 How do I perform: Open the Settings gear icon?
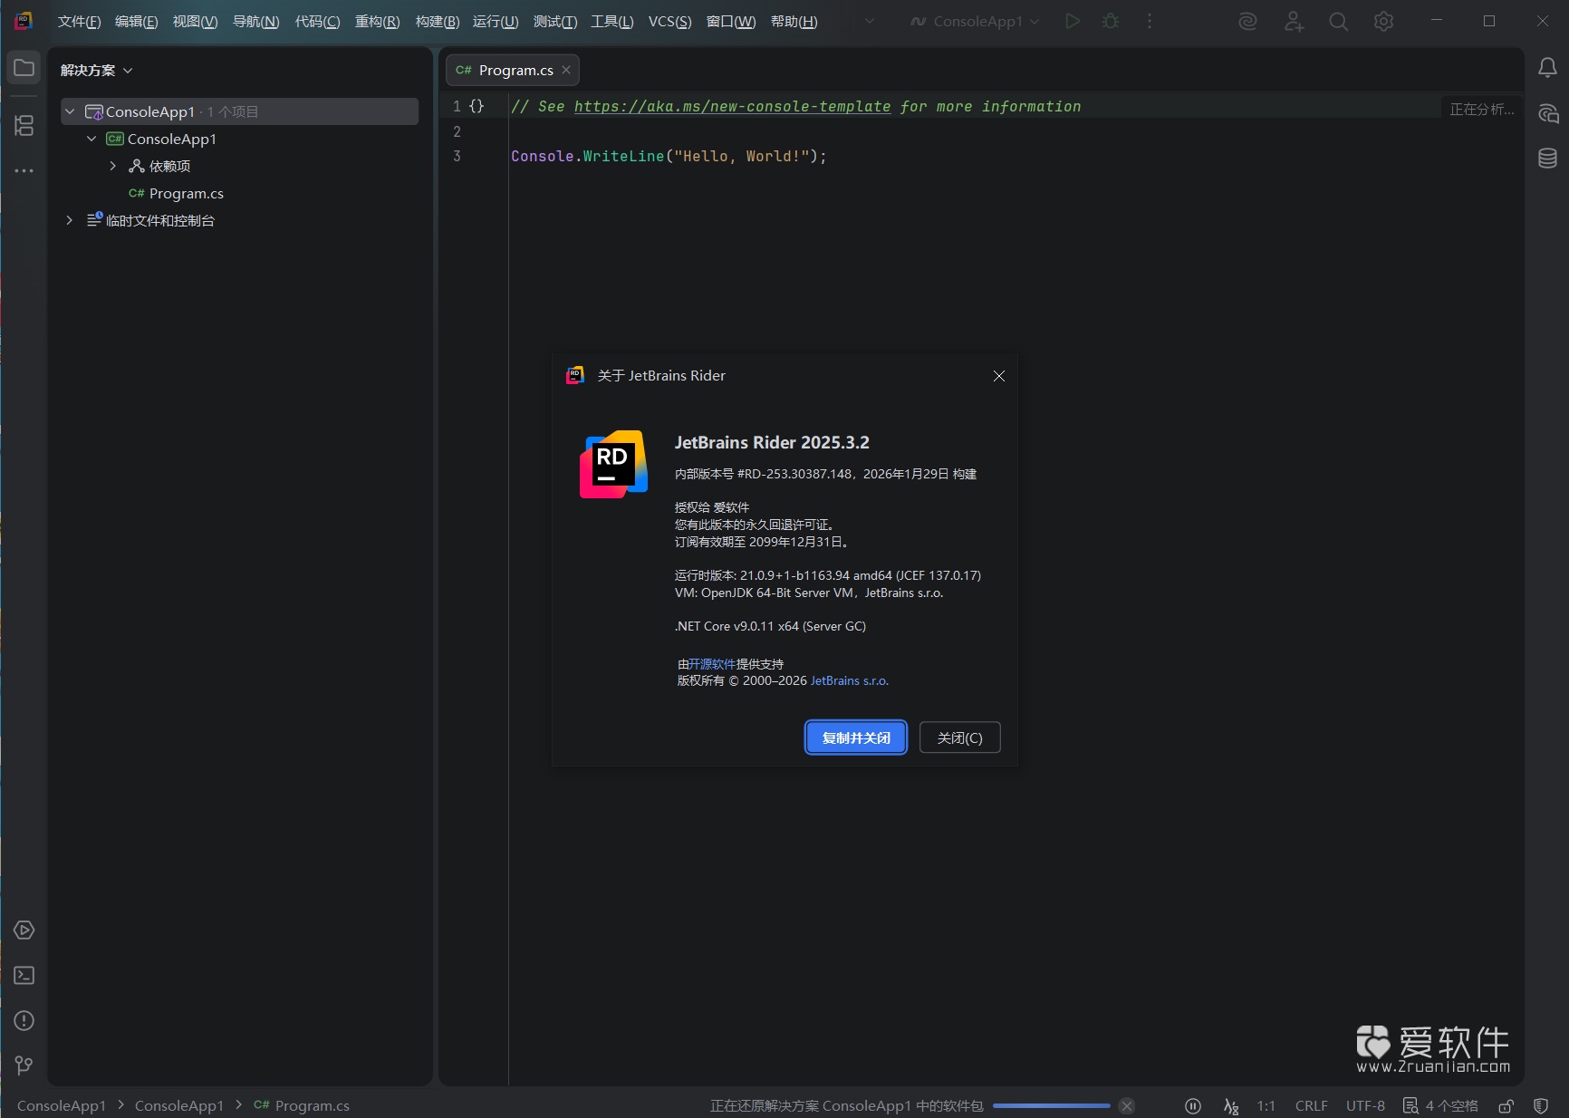(x=1383, y=21)
